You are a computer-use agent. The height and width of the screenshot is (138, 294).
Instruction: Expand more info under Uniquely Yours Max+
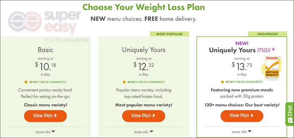242,131
